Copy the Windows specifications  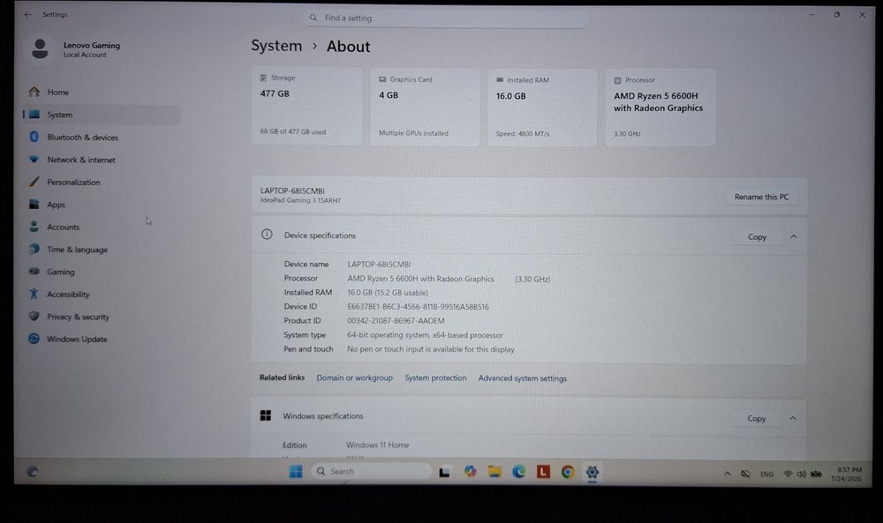[x=757, y=418]
